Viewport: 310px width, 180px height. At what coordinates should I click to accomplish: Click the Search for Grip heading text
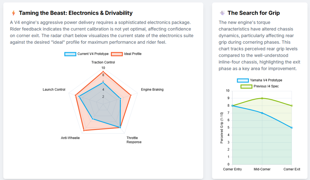[x=254, y=13]
